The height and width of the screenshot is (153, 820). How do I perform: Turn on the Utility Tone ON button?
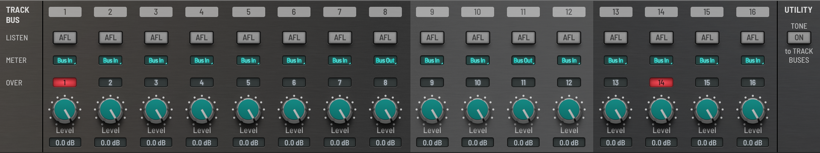799,38
